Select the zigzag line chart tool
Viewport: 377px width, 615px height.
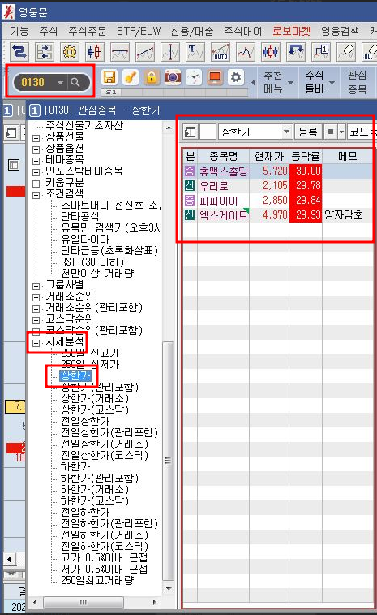coord(246,52)
